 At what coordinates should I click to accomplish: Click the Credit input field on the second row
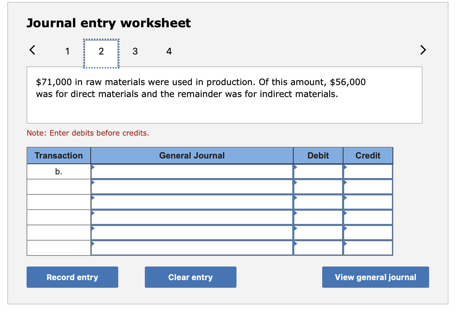pos(368,186)
